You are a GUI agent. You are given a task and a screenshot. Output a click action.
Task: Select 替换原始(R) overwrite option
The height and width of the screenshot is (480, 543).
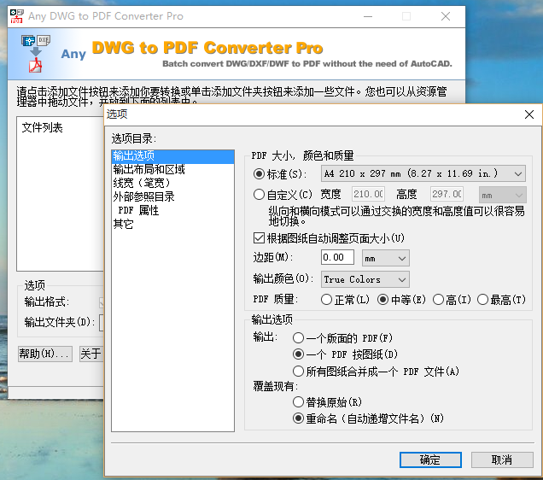[298, 401]
